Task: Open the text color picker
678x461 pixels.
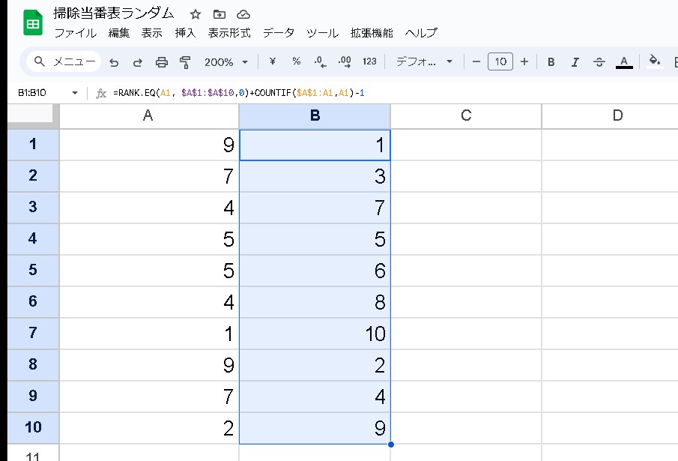Action: pos(623,62)
